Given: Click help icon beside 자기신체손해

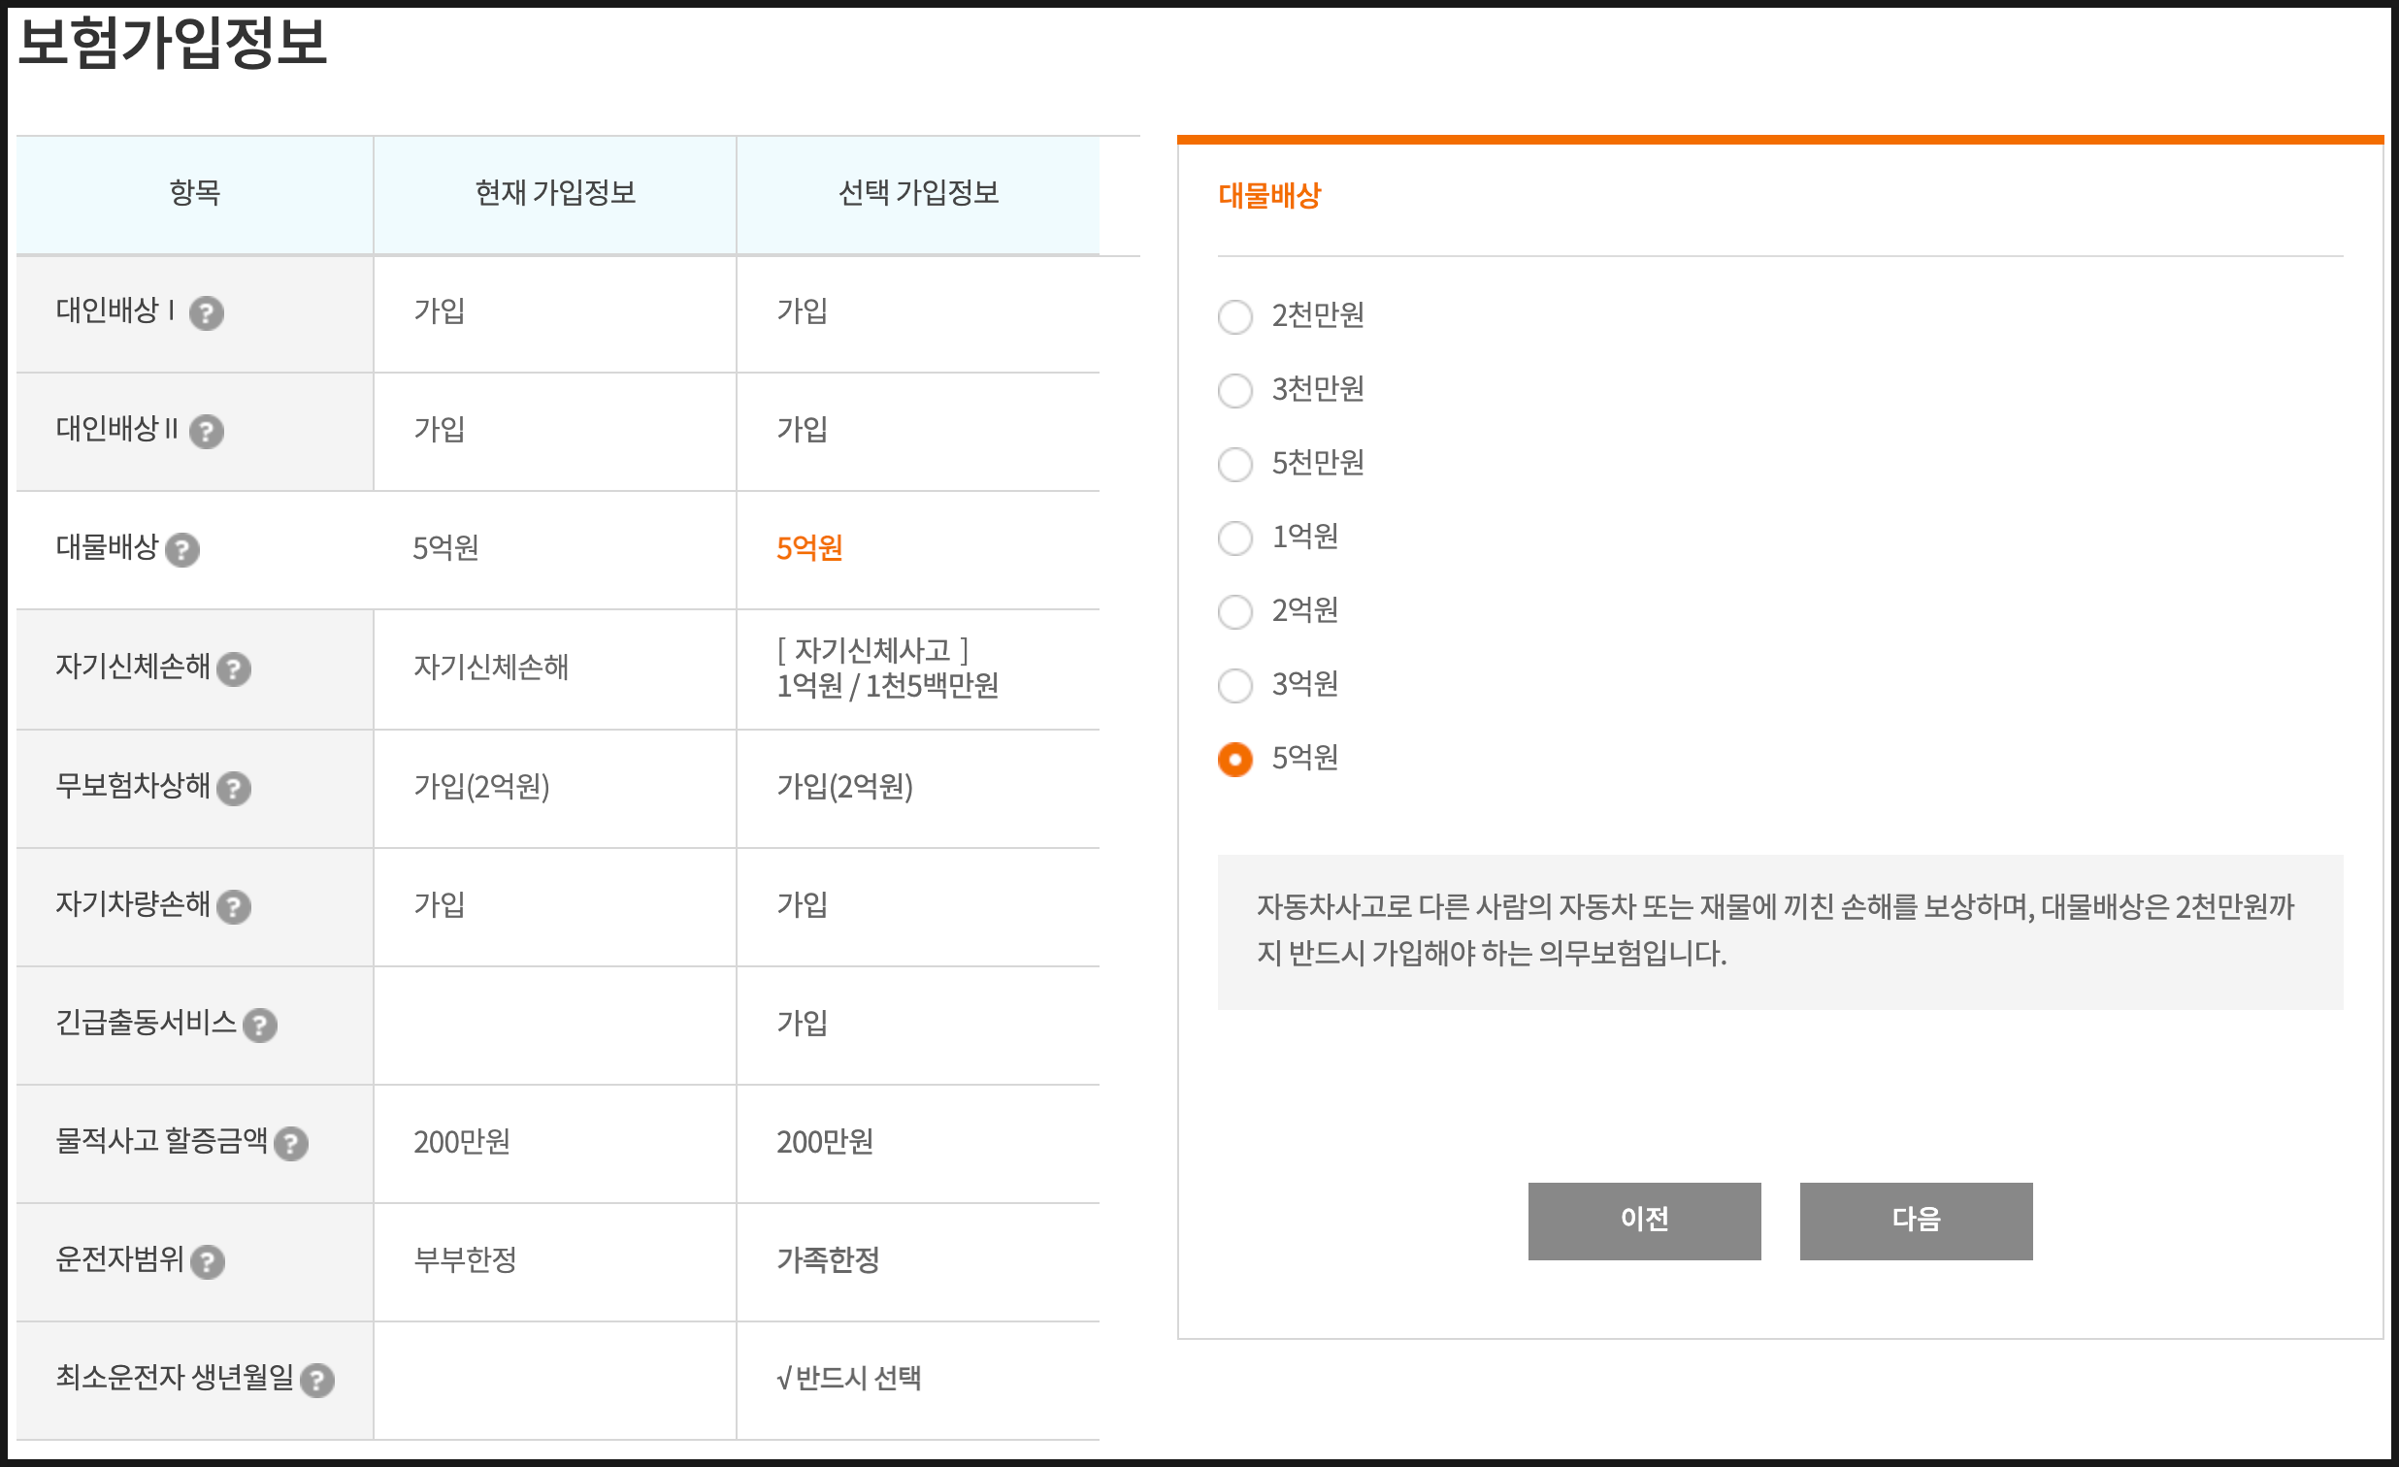Looking at the screenshot, I should click(234, 669).
